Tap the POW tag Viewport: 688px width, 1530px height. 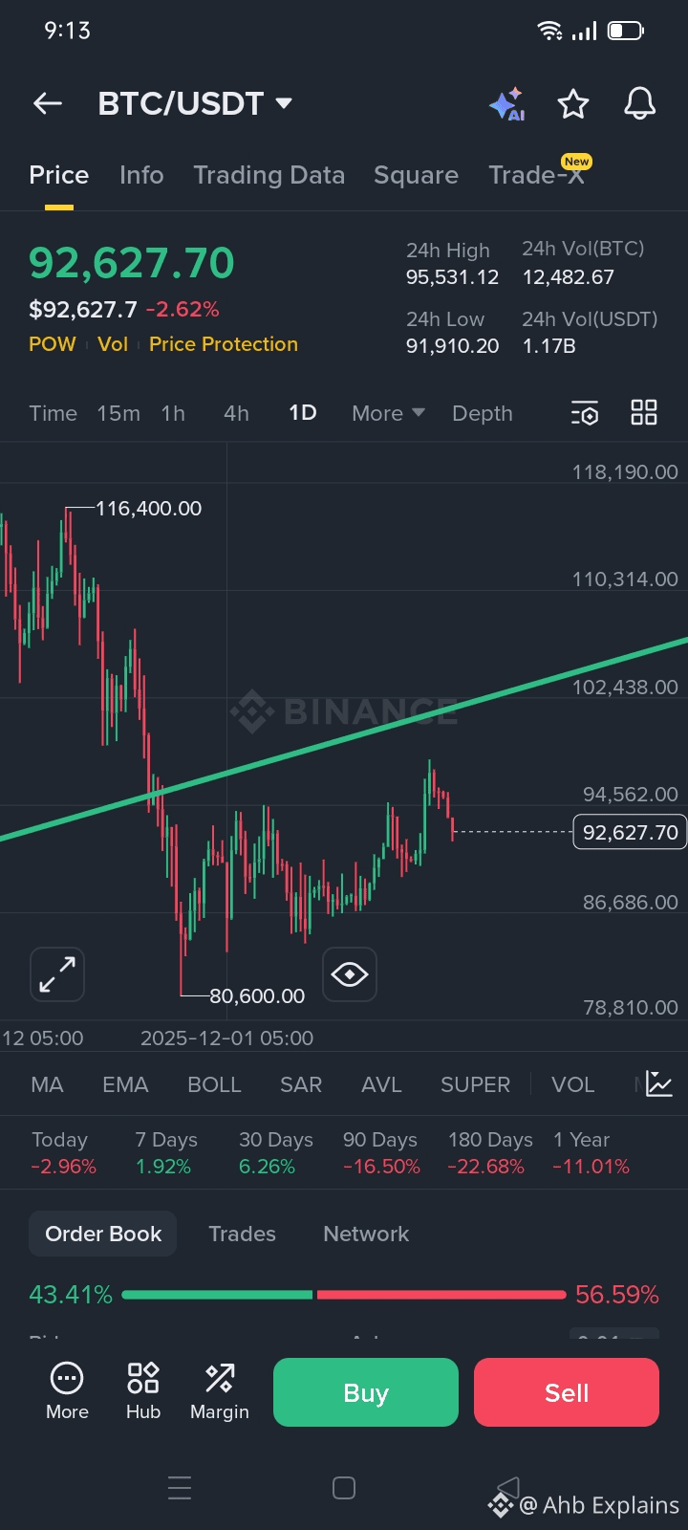(53, 344)
